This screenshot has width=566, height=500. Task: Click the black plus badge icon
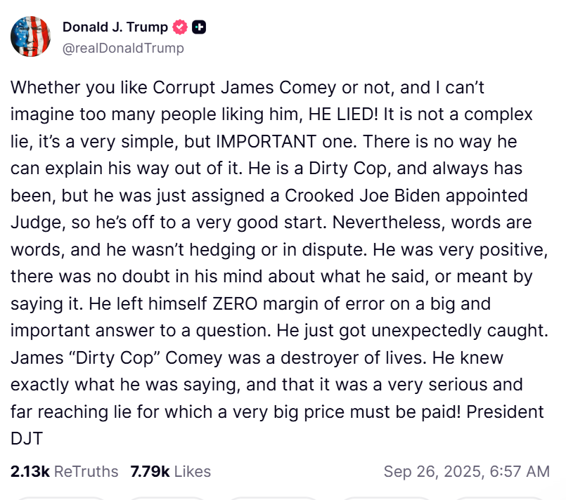(x=199, y=27)
